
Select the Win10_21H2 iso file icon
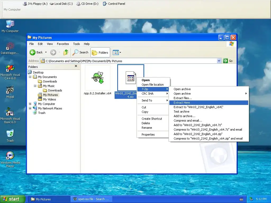pyautogui.click(x=130, y=78)
